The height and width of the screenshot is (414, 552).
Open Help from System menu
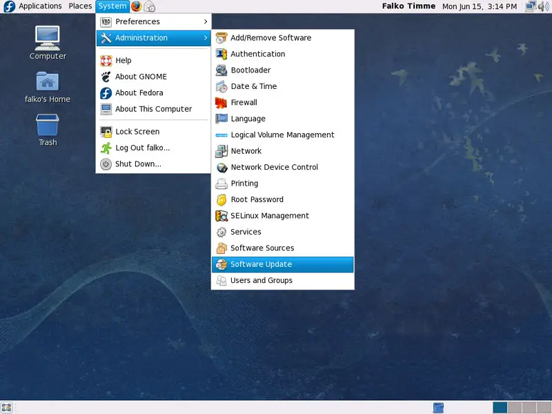154,61
